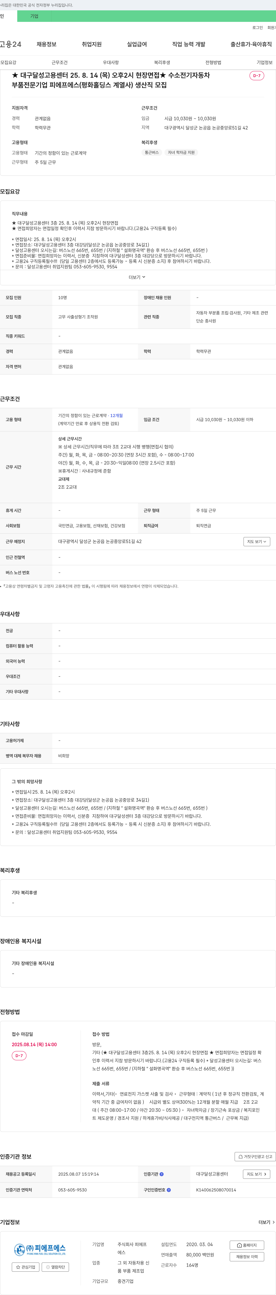Click the 구인인증번호 K140062508070014
Image resolution: width=276 pixels, height=1295 pixels.
tap(216, 1190)
